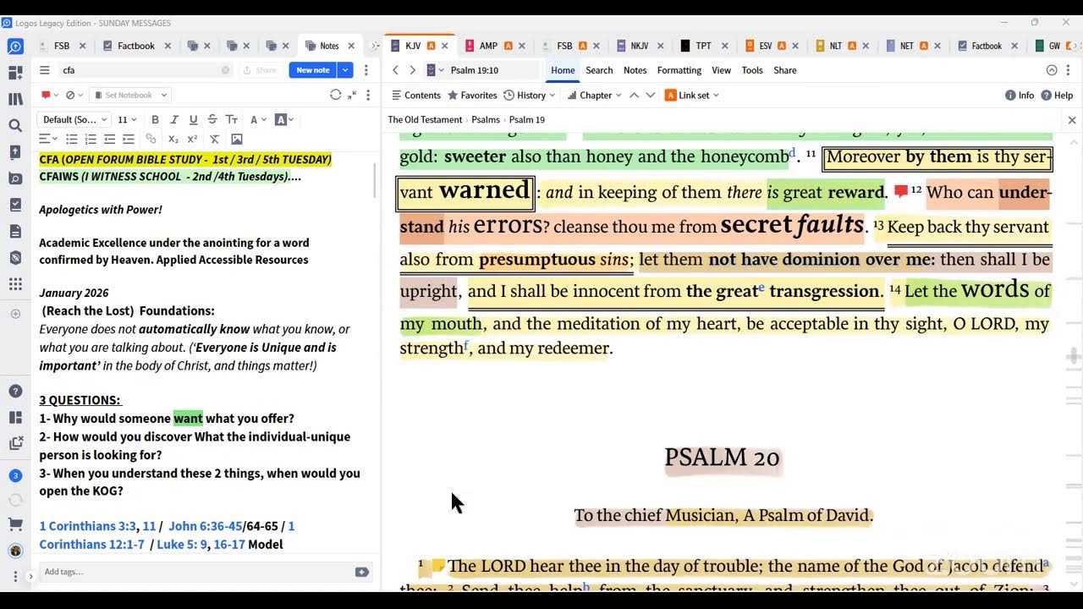Screen dimensions: 1083x609
Task: Open the Tools menu tab
Action: pos(752,70)
